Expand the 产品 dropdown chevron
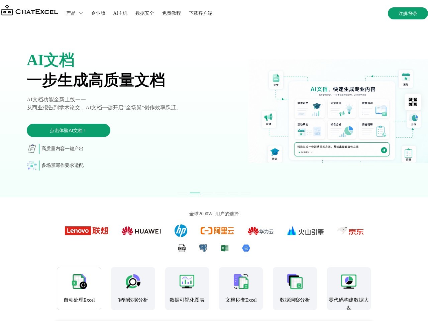Viewport: 428px width, 321px height. pyautogui.click(x=81, y=13)
